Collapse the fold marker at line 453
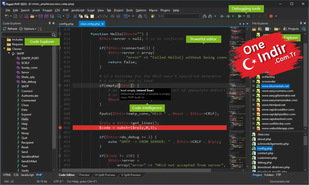This screenshot has height=185, width=309. tap(60, 137)
